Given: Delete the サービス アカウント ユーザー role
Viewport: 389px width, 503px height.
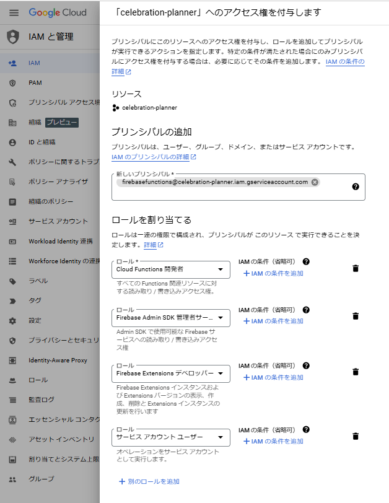Looking at the screenshot, I should pyautogui.click(x=356, y=436).
